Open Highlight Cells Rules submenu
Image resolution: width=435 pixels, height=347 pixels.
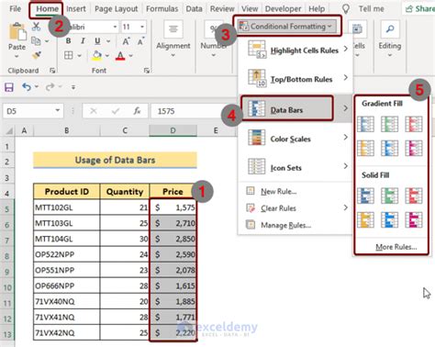296,50
